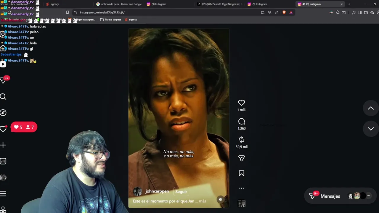Click the Instagram logo in the sidebar
Viewport: 379px width, 213px height.
(x=3, y=34)
